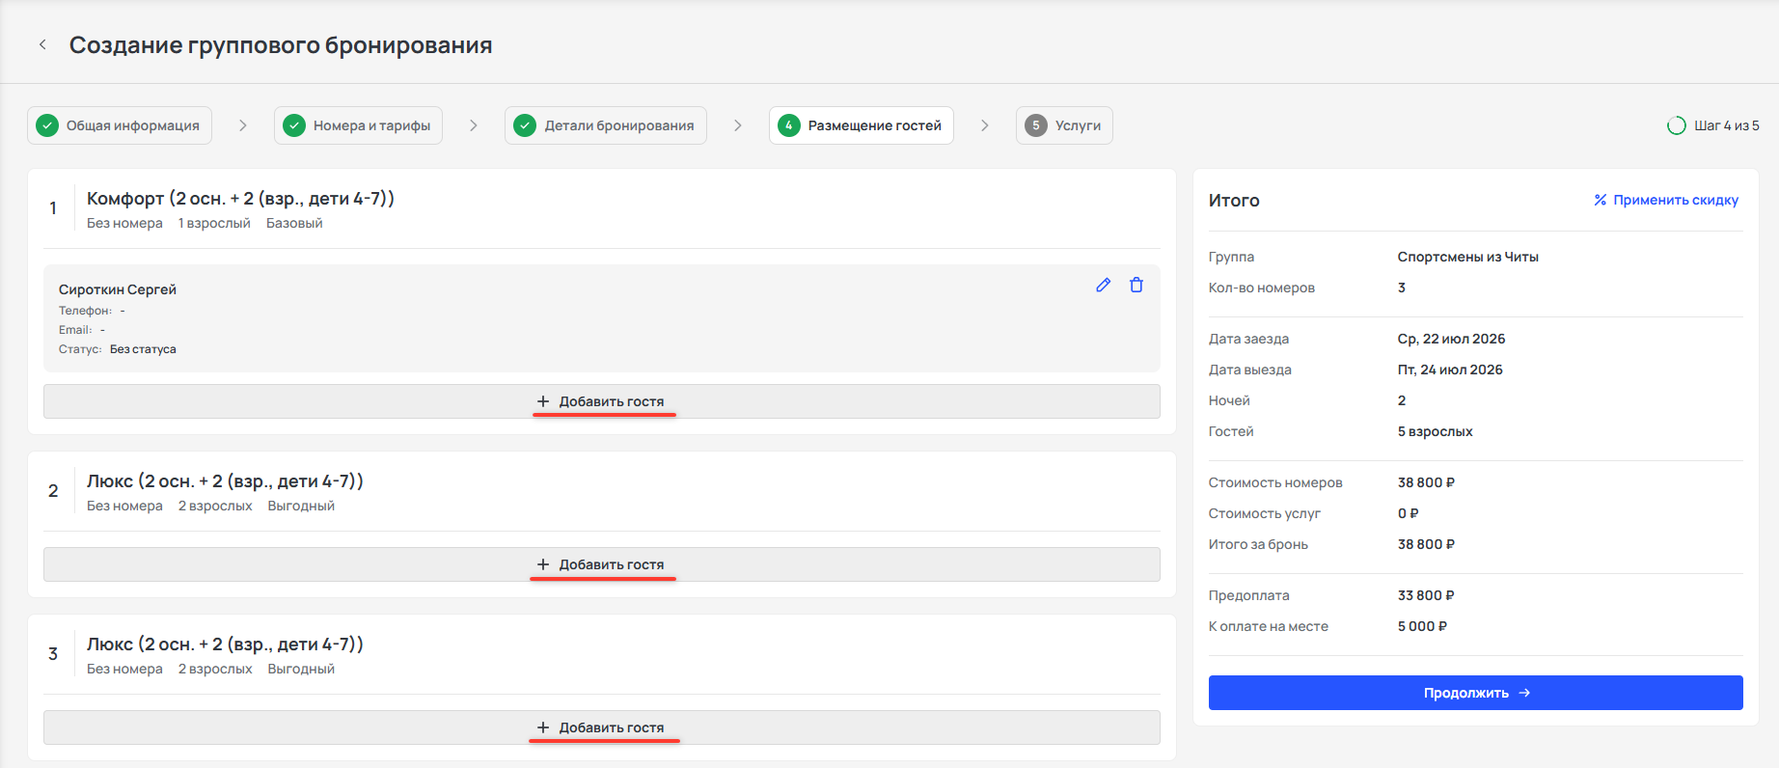Click the percent icon beside Применить скидку

click(1601, 200)
